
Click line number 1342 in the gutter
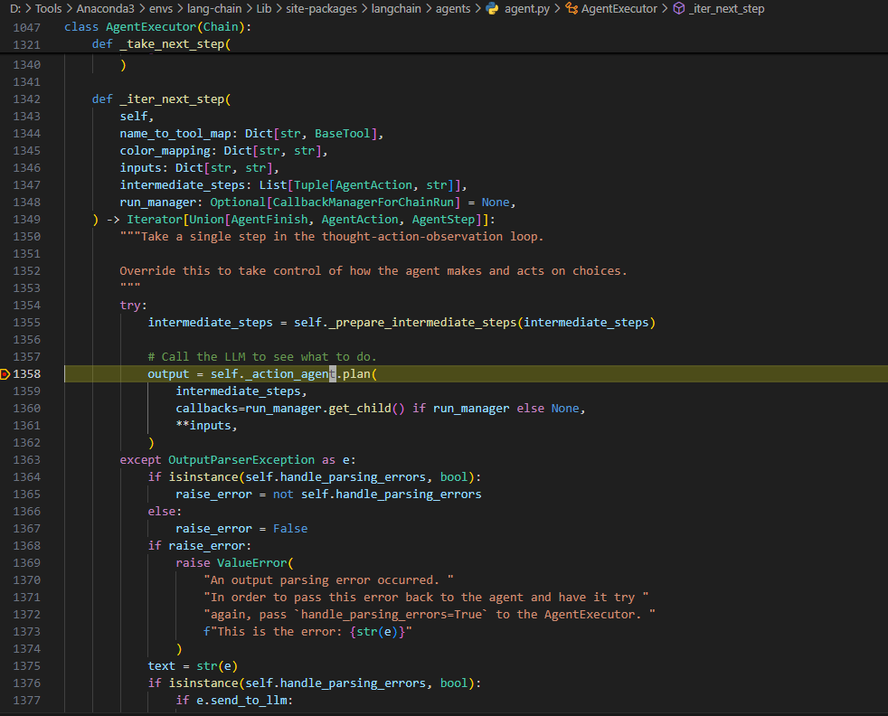click(27, 99)
